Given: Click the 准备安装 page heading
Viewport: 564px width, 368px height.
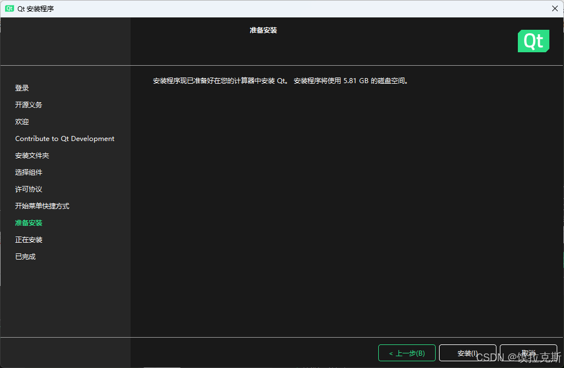Looking at the screenshot, I should [x=263, y=30].
